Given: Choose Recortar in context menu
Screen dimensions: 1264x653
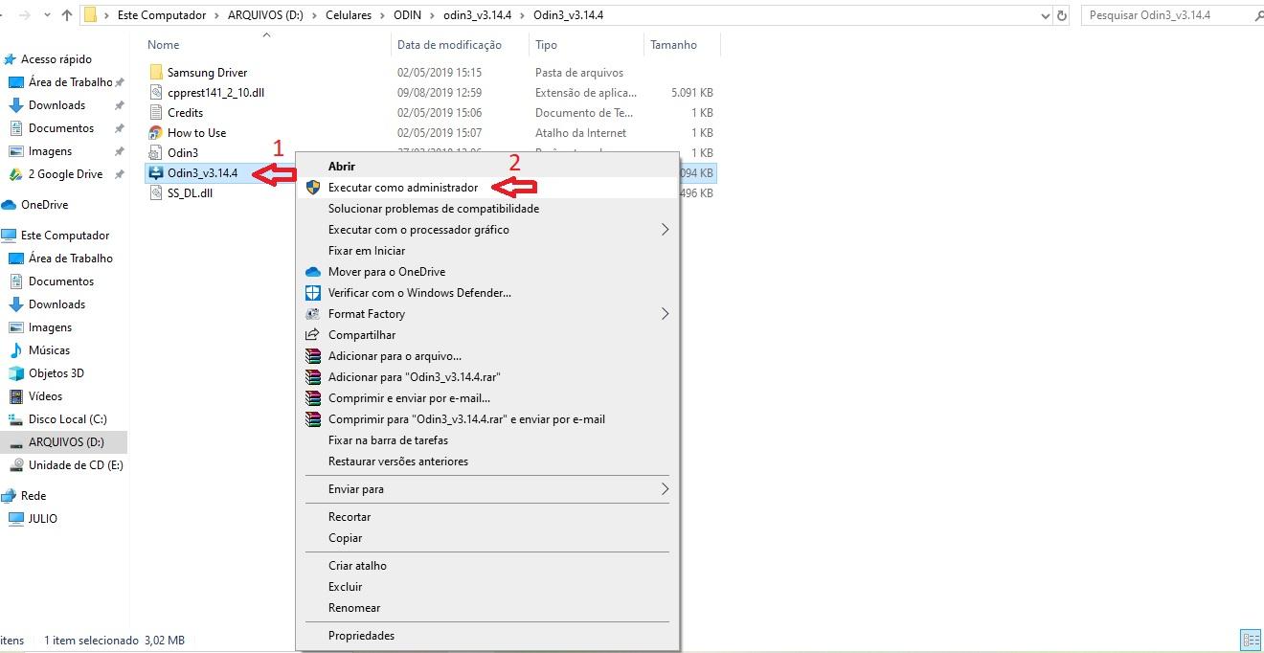Looking at the screenshot, I should [x=487, y=517].
